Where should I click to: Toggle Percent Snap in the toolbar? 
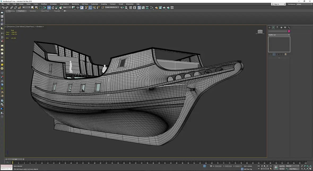tap(94, 8)
